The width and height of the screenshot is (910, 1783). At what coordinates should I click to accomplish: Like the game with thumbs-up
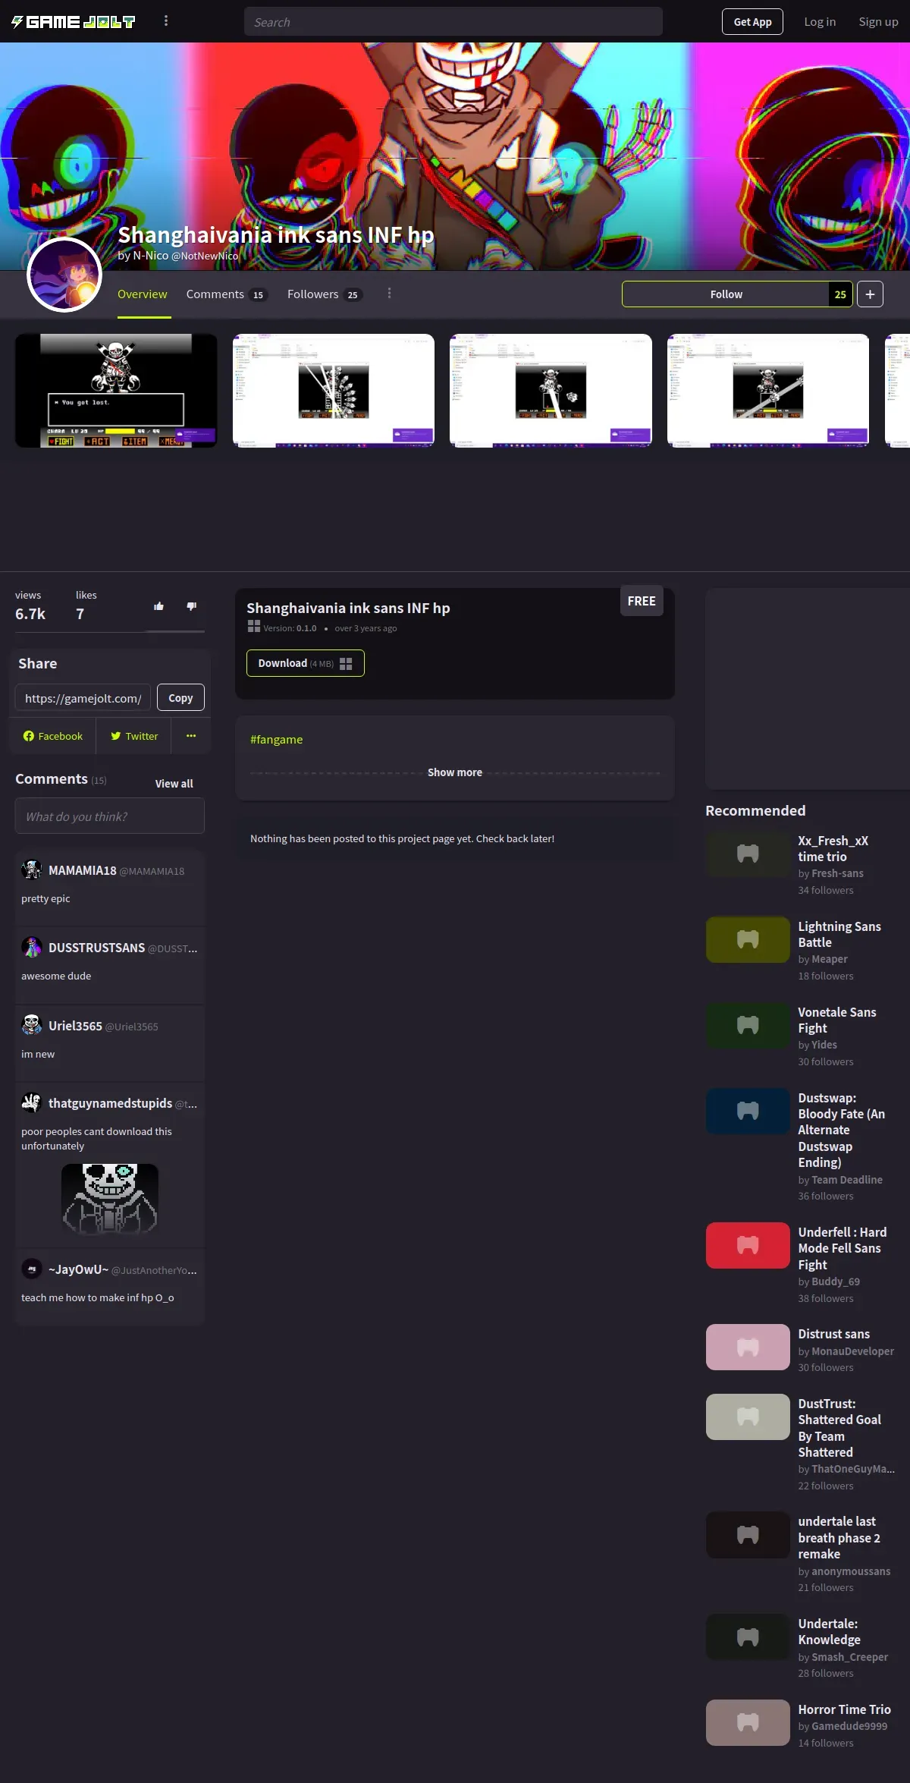(158, 606)
